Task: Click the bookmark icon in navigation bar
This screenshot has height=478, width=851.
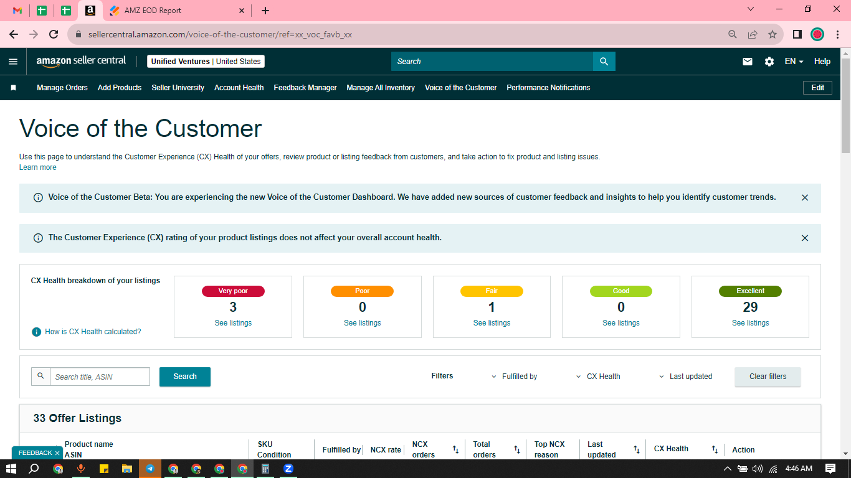Action: 13,88
